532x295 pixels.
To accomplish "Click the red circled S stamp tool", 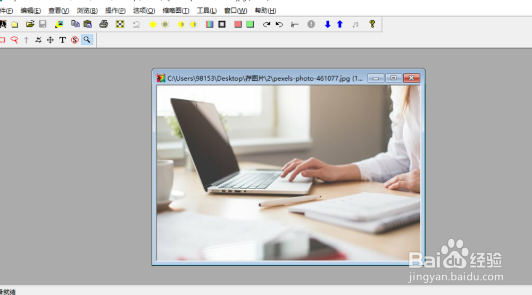I will pyautogui.click(x=74, y=40).
